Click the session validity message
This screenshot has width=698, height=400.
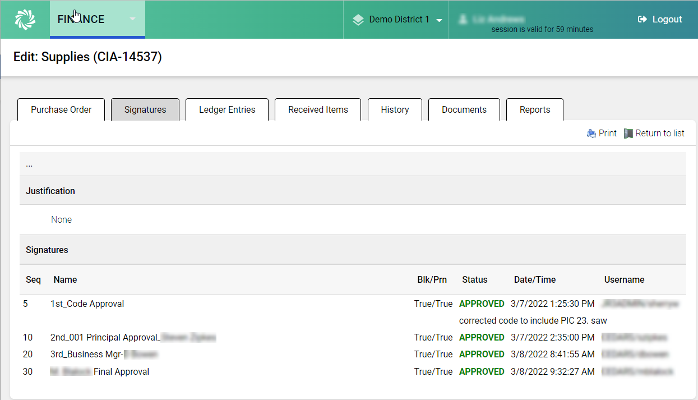[542, 29]
